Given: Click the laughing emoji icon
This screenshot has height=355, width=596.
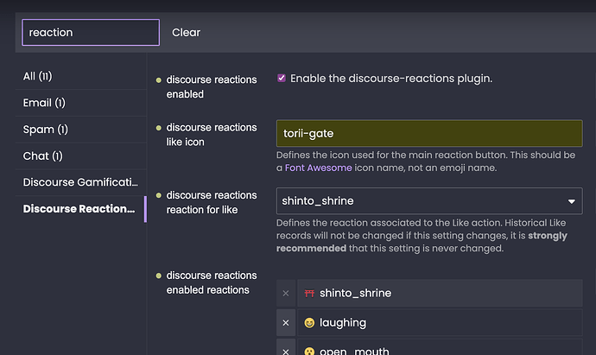Looking at the screenshot, I should (309, 323).
